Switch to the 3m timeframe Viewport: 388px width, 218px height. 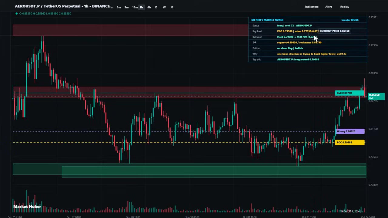coord(119,7)
